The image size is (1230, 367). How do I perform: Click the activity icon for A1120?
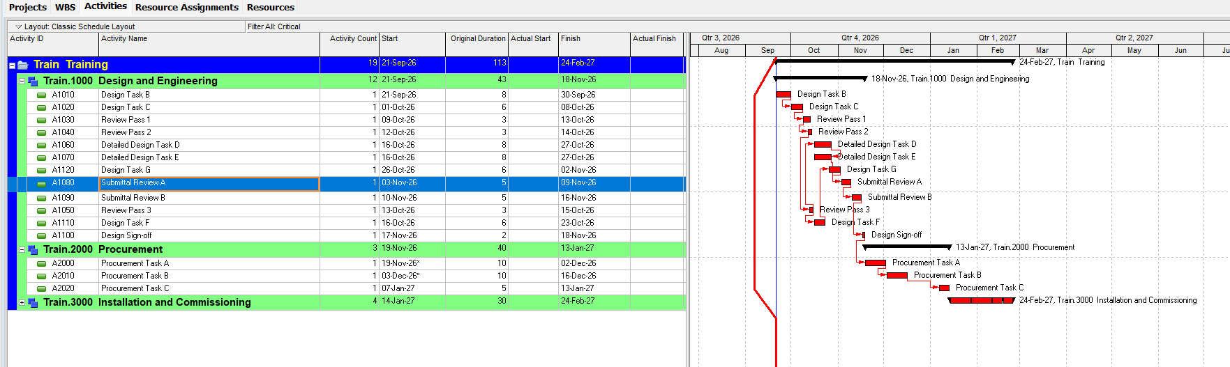(41, 171)
